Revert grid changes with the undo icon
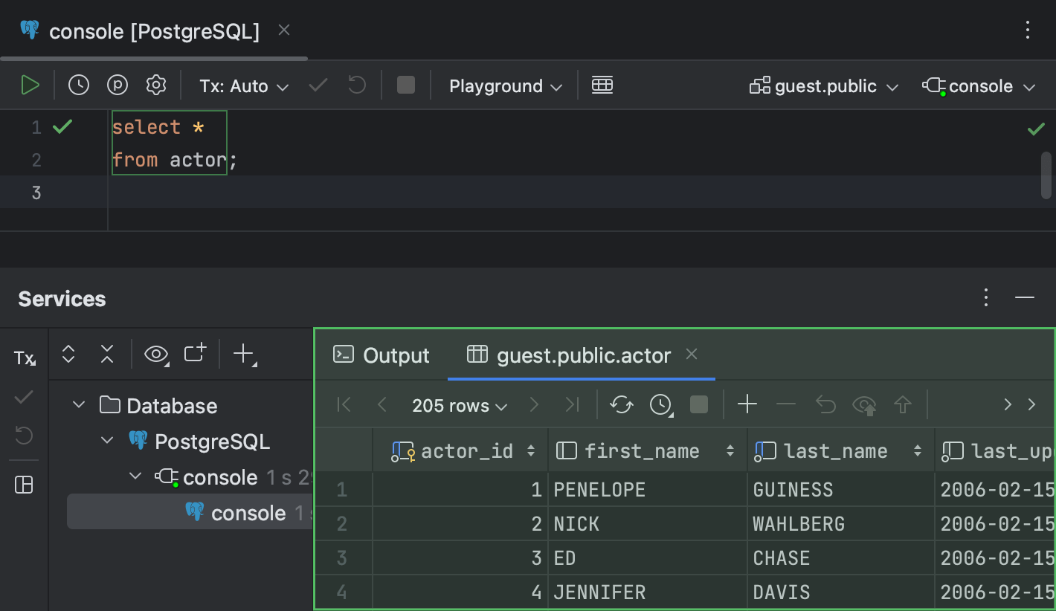The height and width of the screenshot is (611, 1056). 825,405
